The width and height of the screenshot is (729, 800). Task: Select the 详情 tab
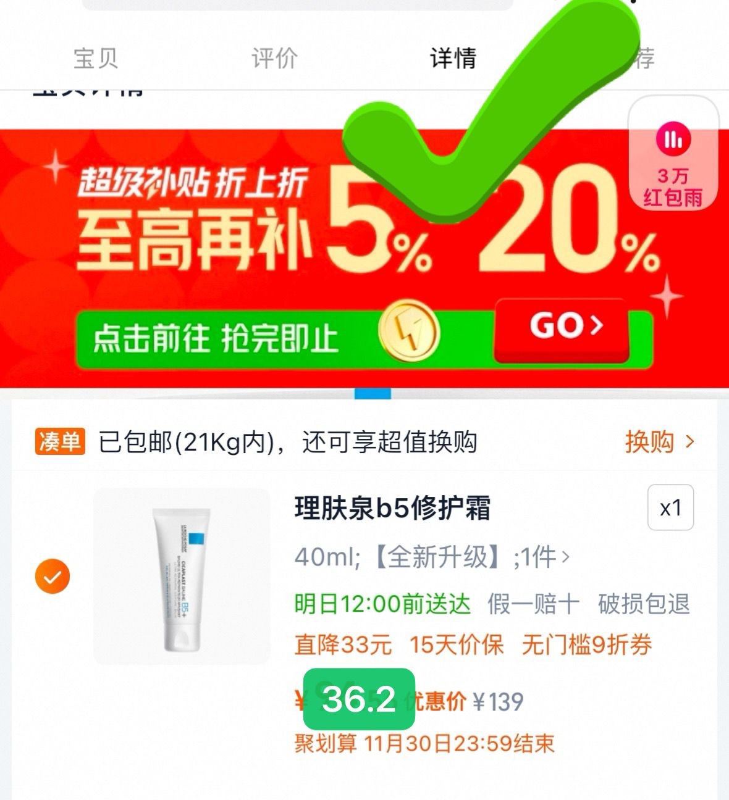pos(453,59)
